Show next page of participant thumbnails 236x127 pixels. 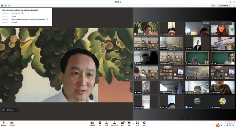coord(185,118)
